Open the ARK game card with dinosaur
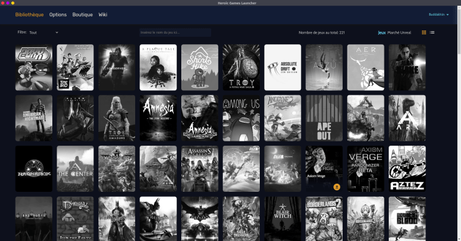 (x=407, y=118)
